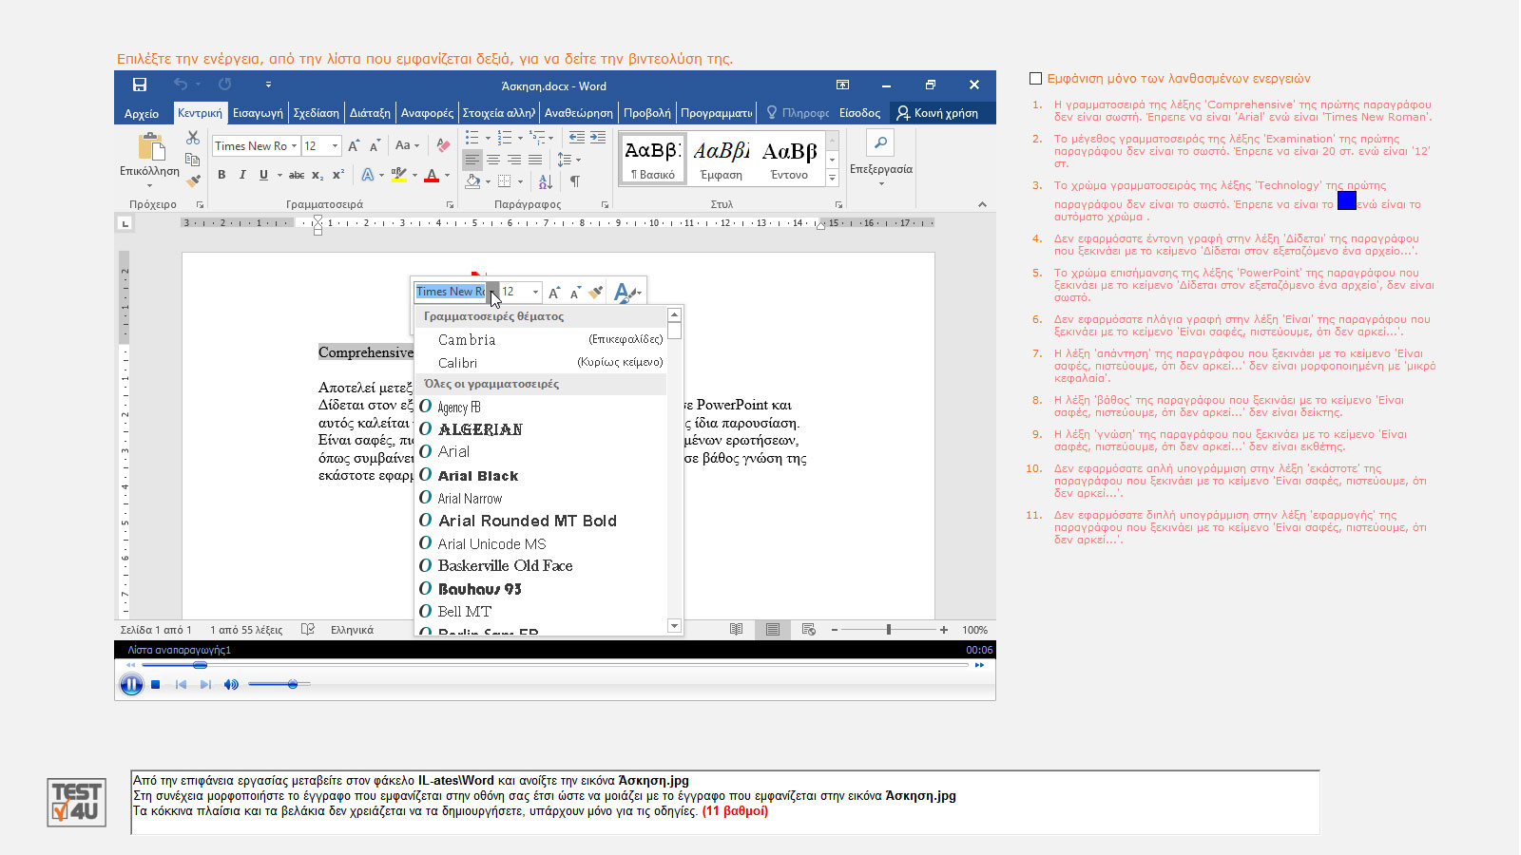Click the Word zoom slider handle

[889, 630]
